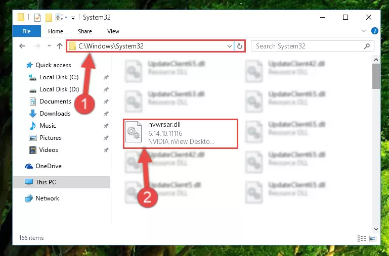Go forward with the right arrow

tap(37, 46)
